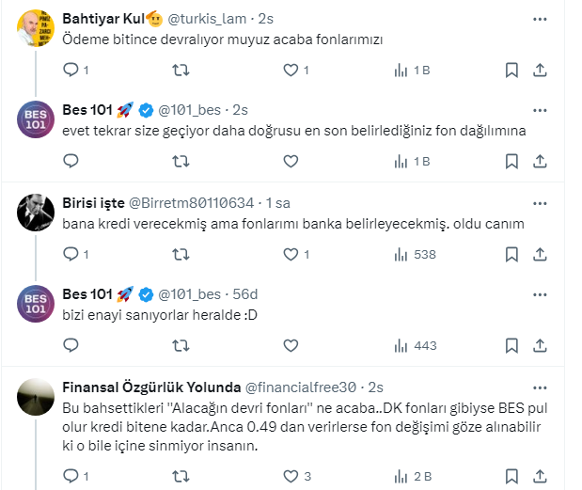Screen dimensions: 582x490
Task: Bookmark Bes 101's 'bizi enayi' reply
Action: coord(511,345)
